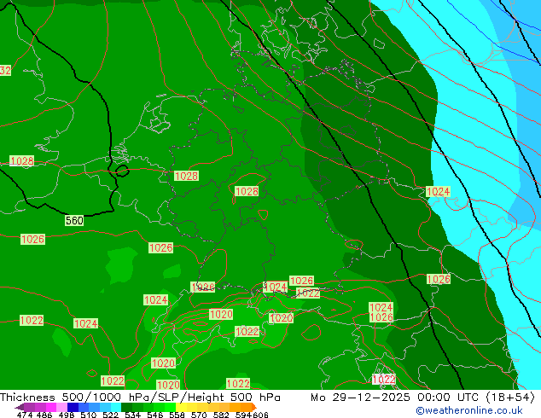
Task: Select the darkest green legend swatch
Action: (x=126, y=407)
